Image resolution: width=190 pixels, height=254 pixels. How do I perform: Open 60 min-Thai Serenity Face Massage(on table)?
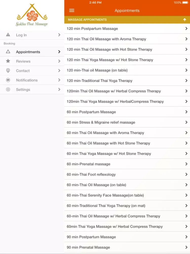click(x=127, y=195)
